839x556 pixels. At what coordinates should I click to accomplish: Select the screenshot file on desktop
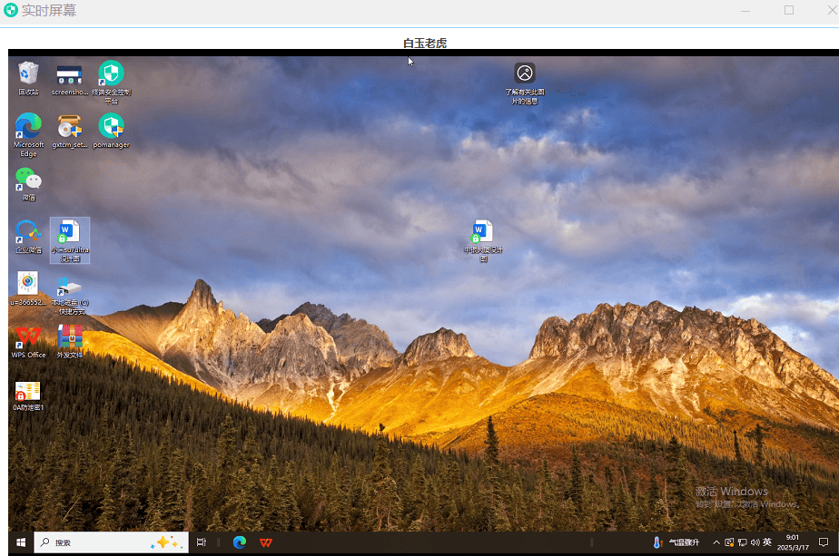tap(69, 74)
